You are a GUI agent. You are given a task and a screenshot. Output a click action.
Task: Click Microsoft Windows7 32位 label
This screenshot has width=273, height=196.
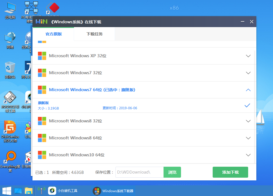click(75, 73)
